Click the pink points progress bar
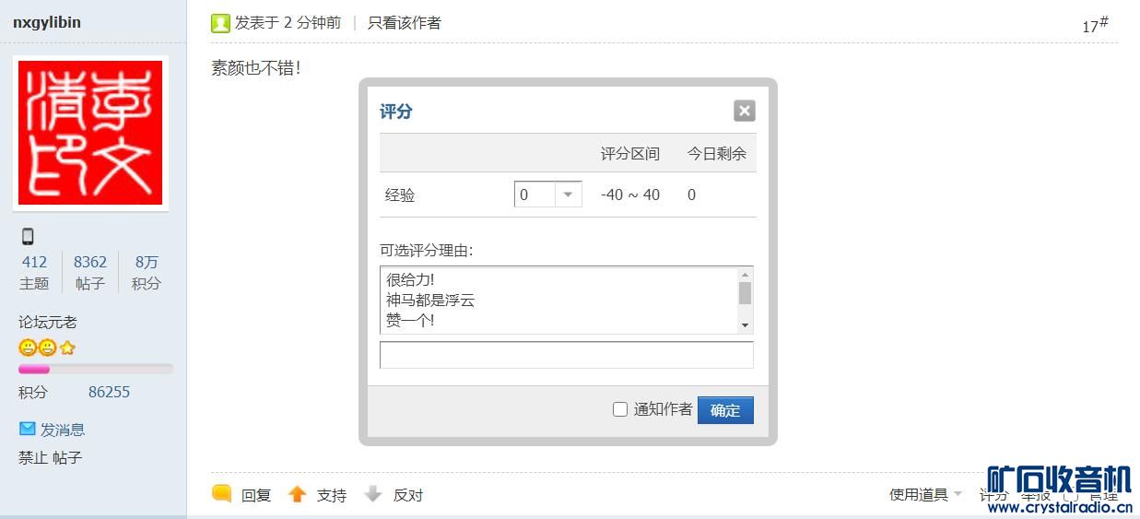The image size is (1140, 519). coord(95,369)
